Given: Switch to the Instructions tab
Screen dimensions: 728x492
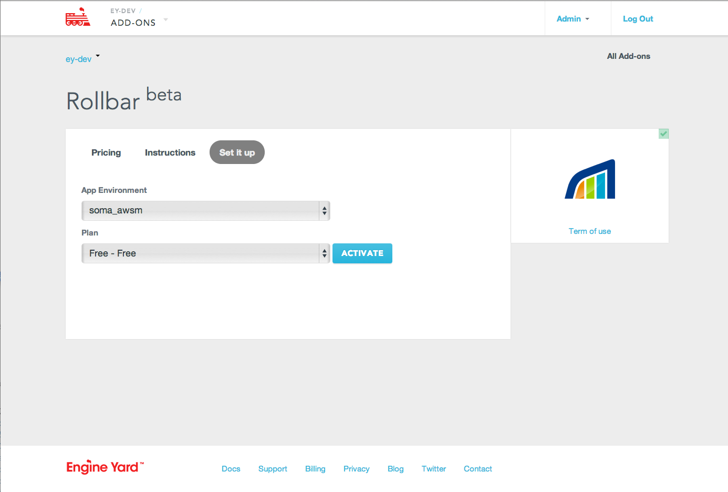Looking at the screenshot, I should click(x=170, y=152).
